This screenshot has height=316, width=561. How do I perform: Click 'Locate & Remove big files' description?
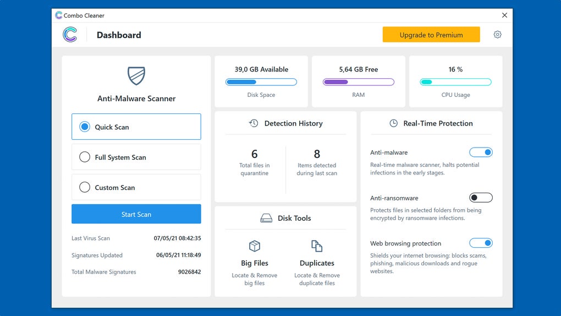click(255, 279)
